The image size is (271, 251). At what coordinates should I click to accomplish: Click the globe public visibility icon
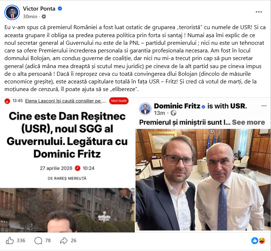click(x=173, y=113)
